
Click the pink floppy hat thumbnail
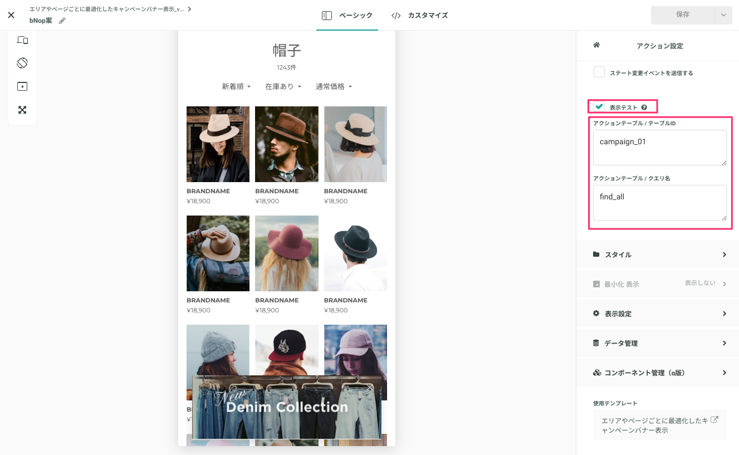coord(287,253)
